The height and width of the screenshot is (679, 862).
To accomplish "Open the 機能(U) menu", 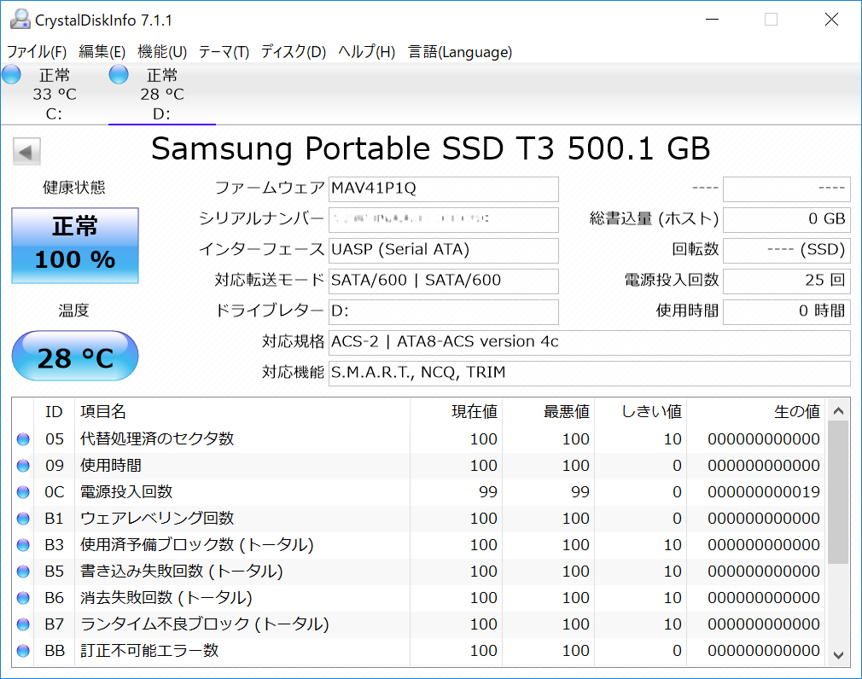I will click(162, 52).
